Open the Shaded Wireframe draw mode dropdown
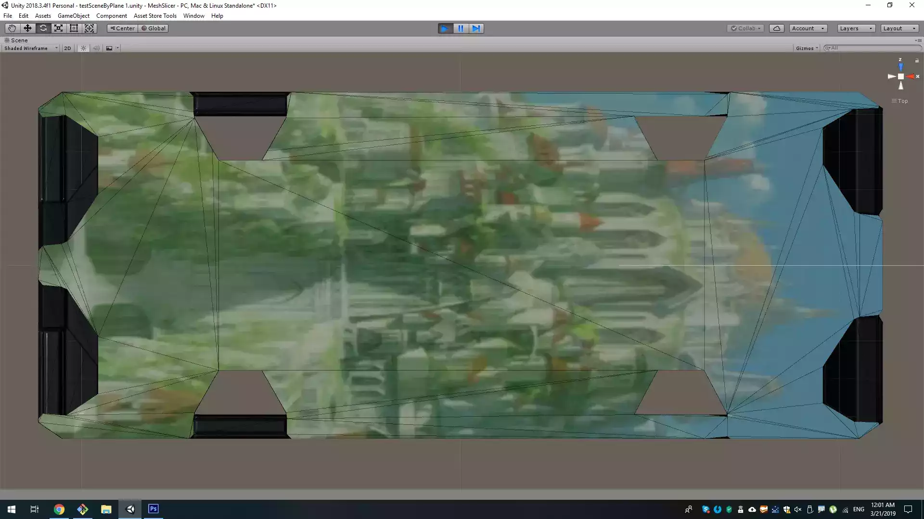This screenshot has height=519, width=924. coord(30,48)
